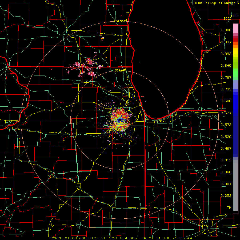Screen dimensions: 240x240
Task: Click the 0.680 scale value
Action: pyautogui.click(x=226, y=101)
